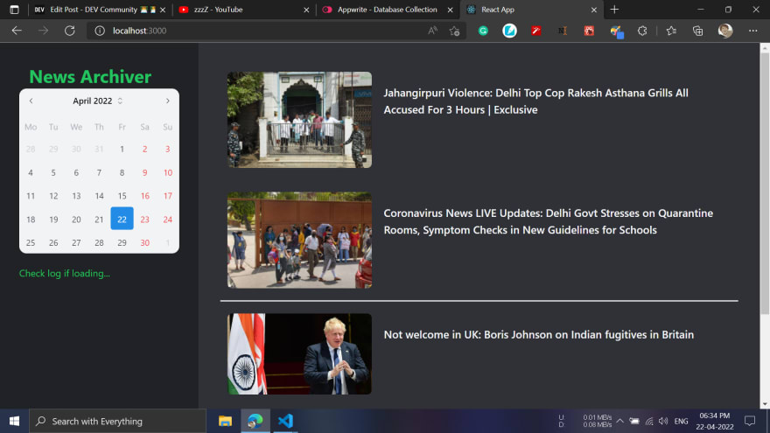Image resolution: width=770 pixels, height=433 pixels.
Task: Click the News Archiver title
Action: [x=90, y=77]
